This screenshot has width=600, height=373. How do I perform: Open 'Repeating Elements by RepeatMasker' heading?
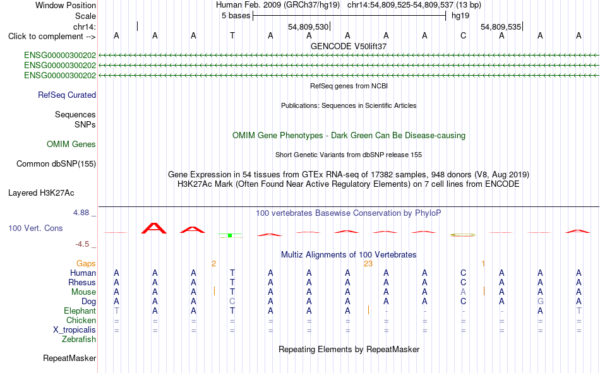pyautogui.click(x=349, y=349)
